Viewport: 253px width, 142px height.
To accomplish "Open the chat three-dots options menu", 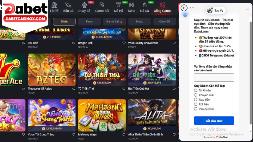I will tap(192, 8).
